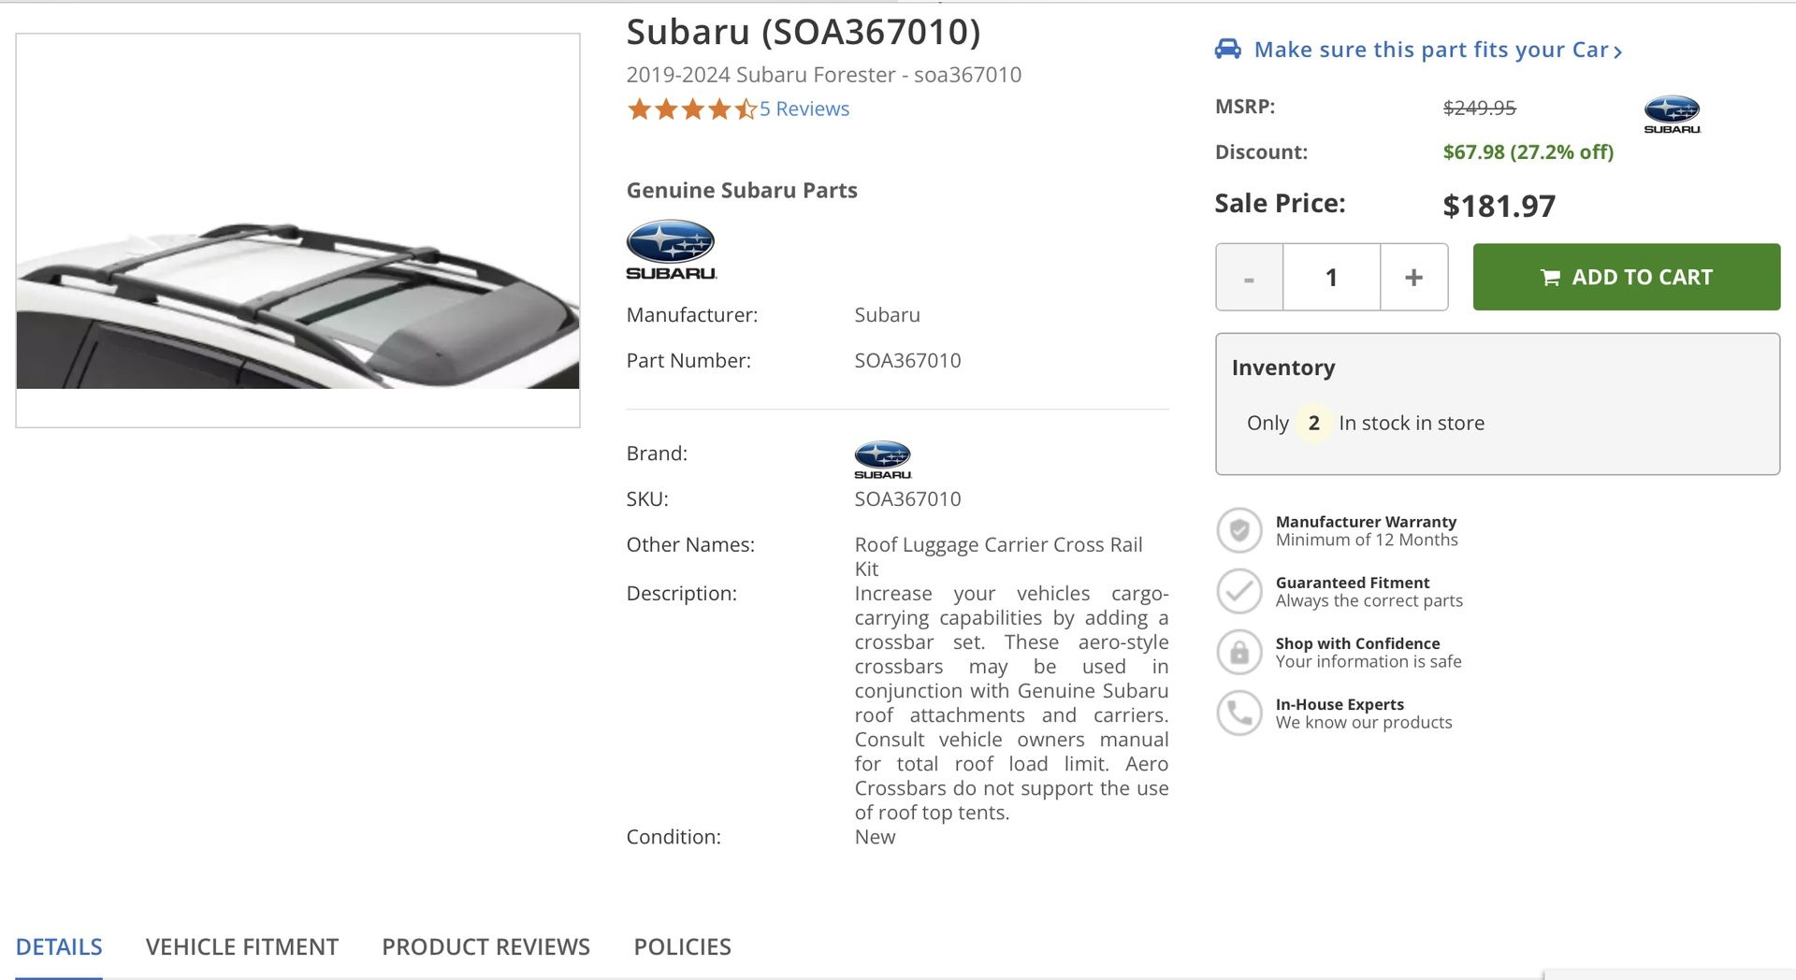
Task: Click the cart icon inside Add to Cart
Action: point(1550,278)
